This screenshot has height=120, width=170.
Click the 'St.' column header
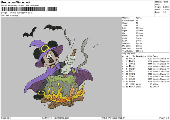click(134, 56)
